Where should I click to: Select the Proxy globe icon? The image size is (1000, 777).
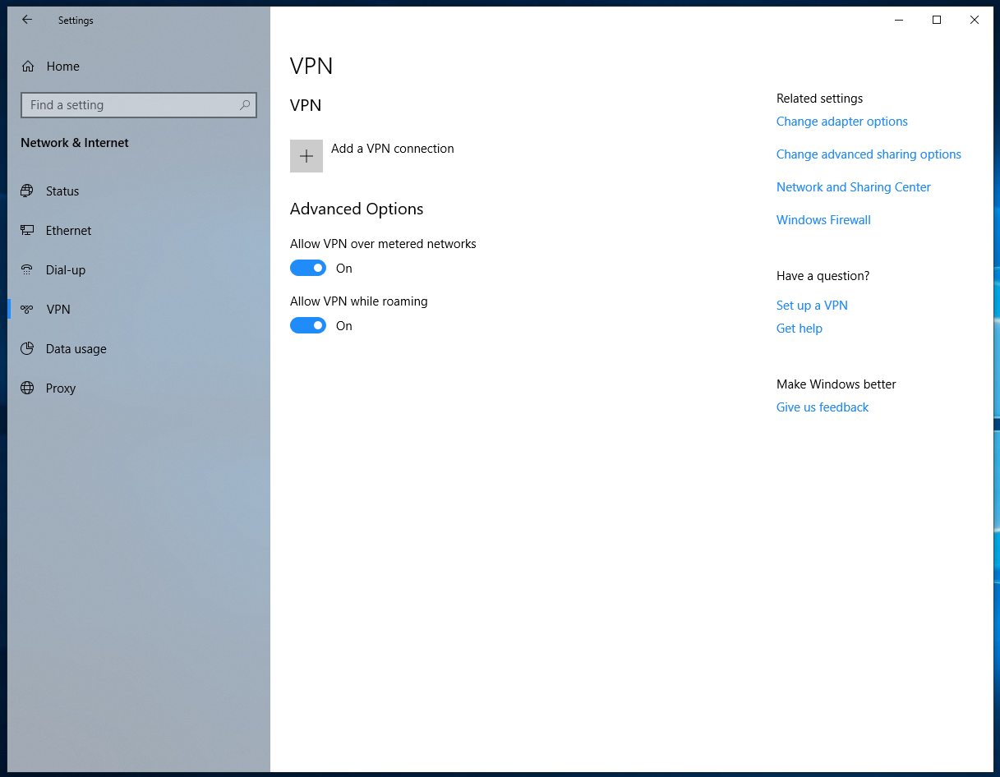(x=29, y=388)
